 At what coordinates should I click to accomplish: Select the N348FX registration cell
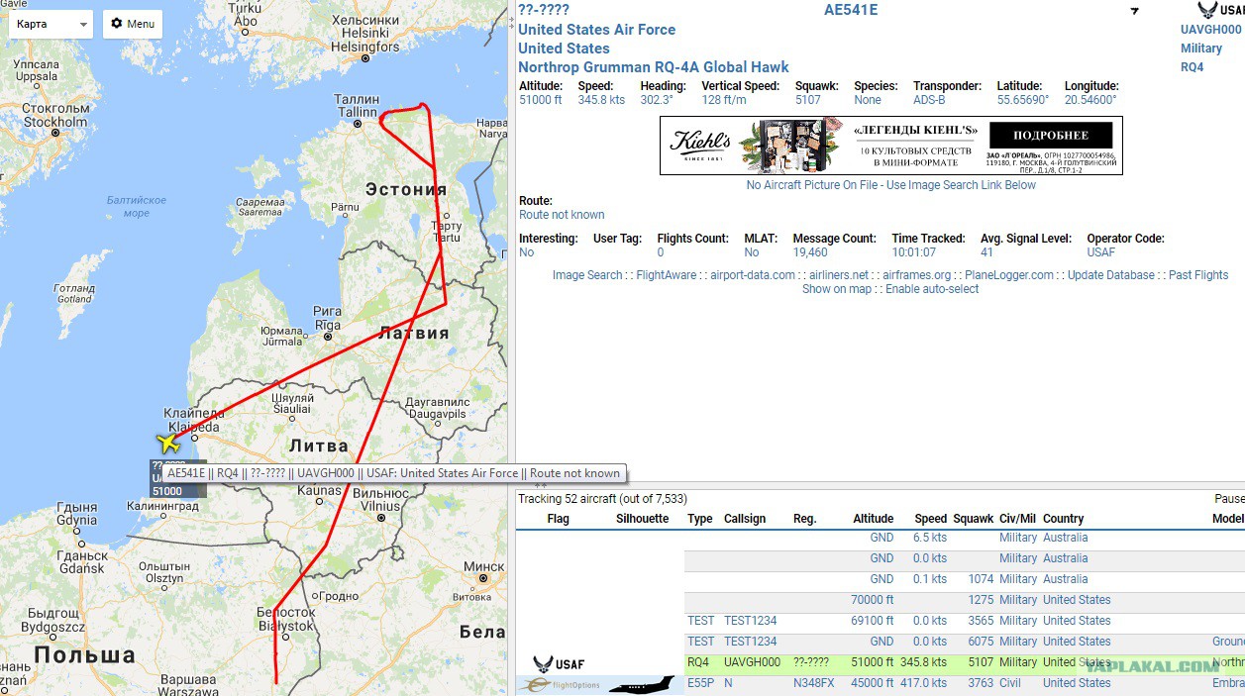click(x=814, y=683)
